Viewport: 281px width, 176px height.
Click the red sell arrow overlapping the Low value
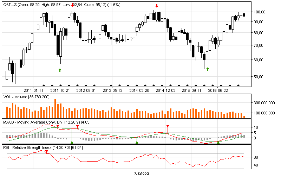point(72,5)
